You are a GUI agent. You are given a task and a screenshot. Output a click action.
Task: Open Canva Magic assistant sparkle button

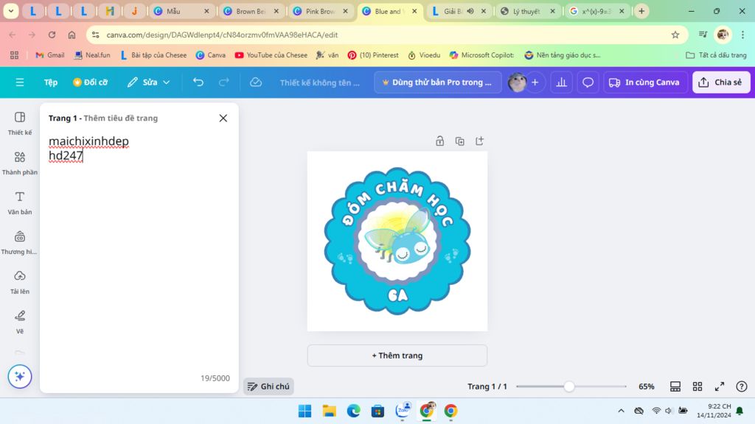click(x=20, y=376)
